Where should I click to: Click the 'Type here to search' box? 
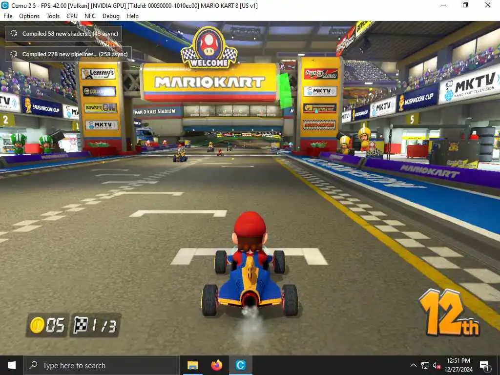point(102,365)
